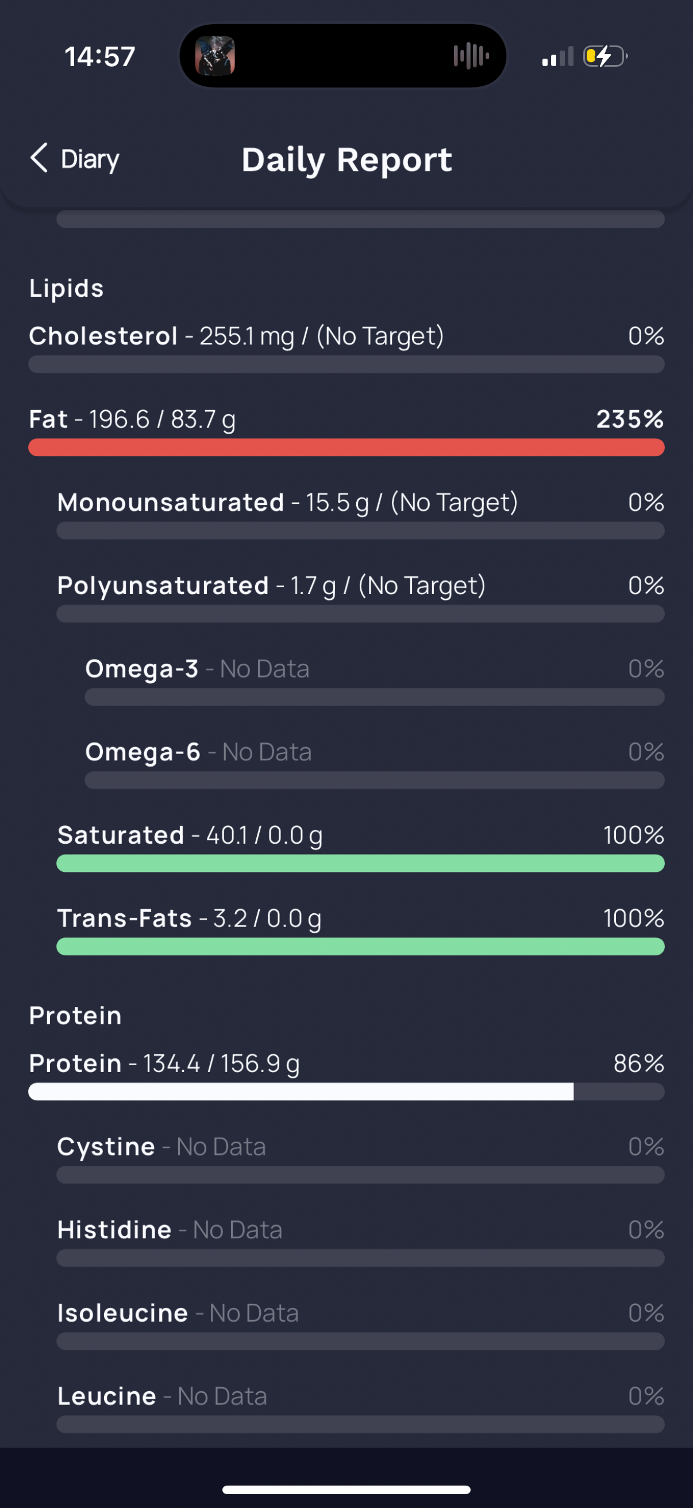Go back to Diary

coord(74,159)
